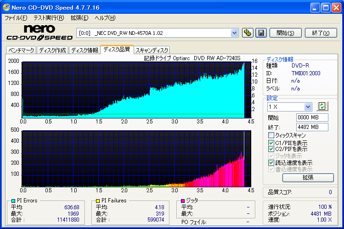Click the Nero app icon in title bar

[6, 7]
